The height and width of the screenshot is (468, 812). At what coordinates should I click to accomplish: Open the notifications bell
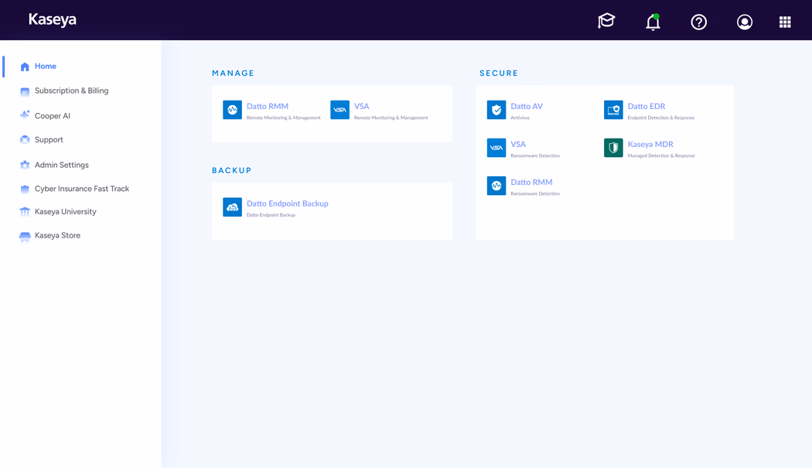coord(653,22)
